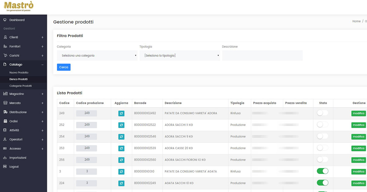The image size is (367, 192).
Task: Click the Descrizione column header
Action: (x=173, y=103)
